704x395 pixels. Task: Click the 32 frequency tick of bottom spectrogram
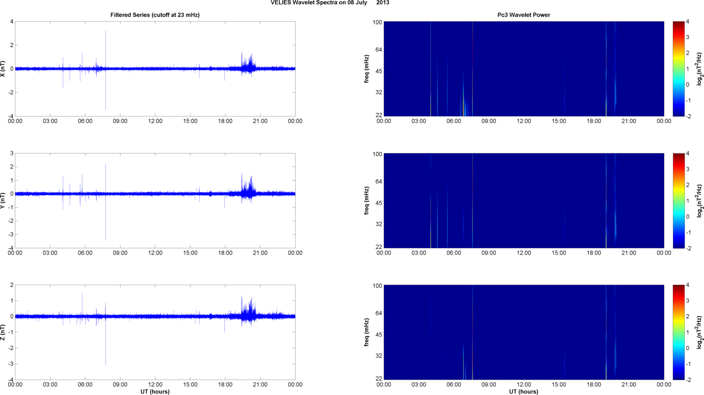[378, 356]
